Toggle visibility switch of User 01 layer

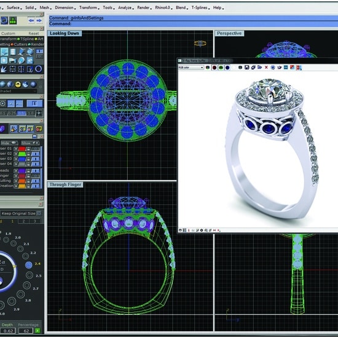click(x=36, y=149)
